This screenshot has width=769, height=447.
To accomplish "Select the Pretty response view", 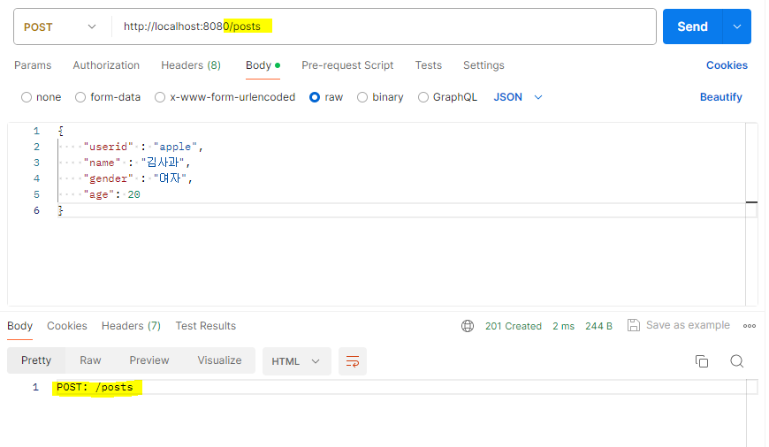I will point(36,360).
